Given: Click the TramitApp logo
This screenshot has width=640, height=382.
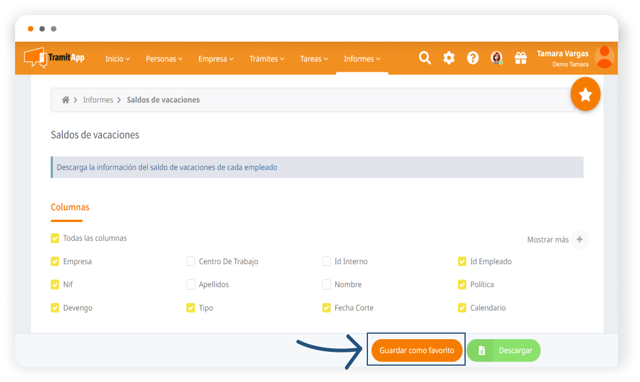Looking at the screenshot, I should click(54, 58).
